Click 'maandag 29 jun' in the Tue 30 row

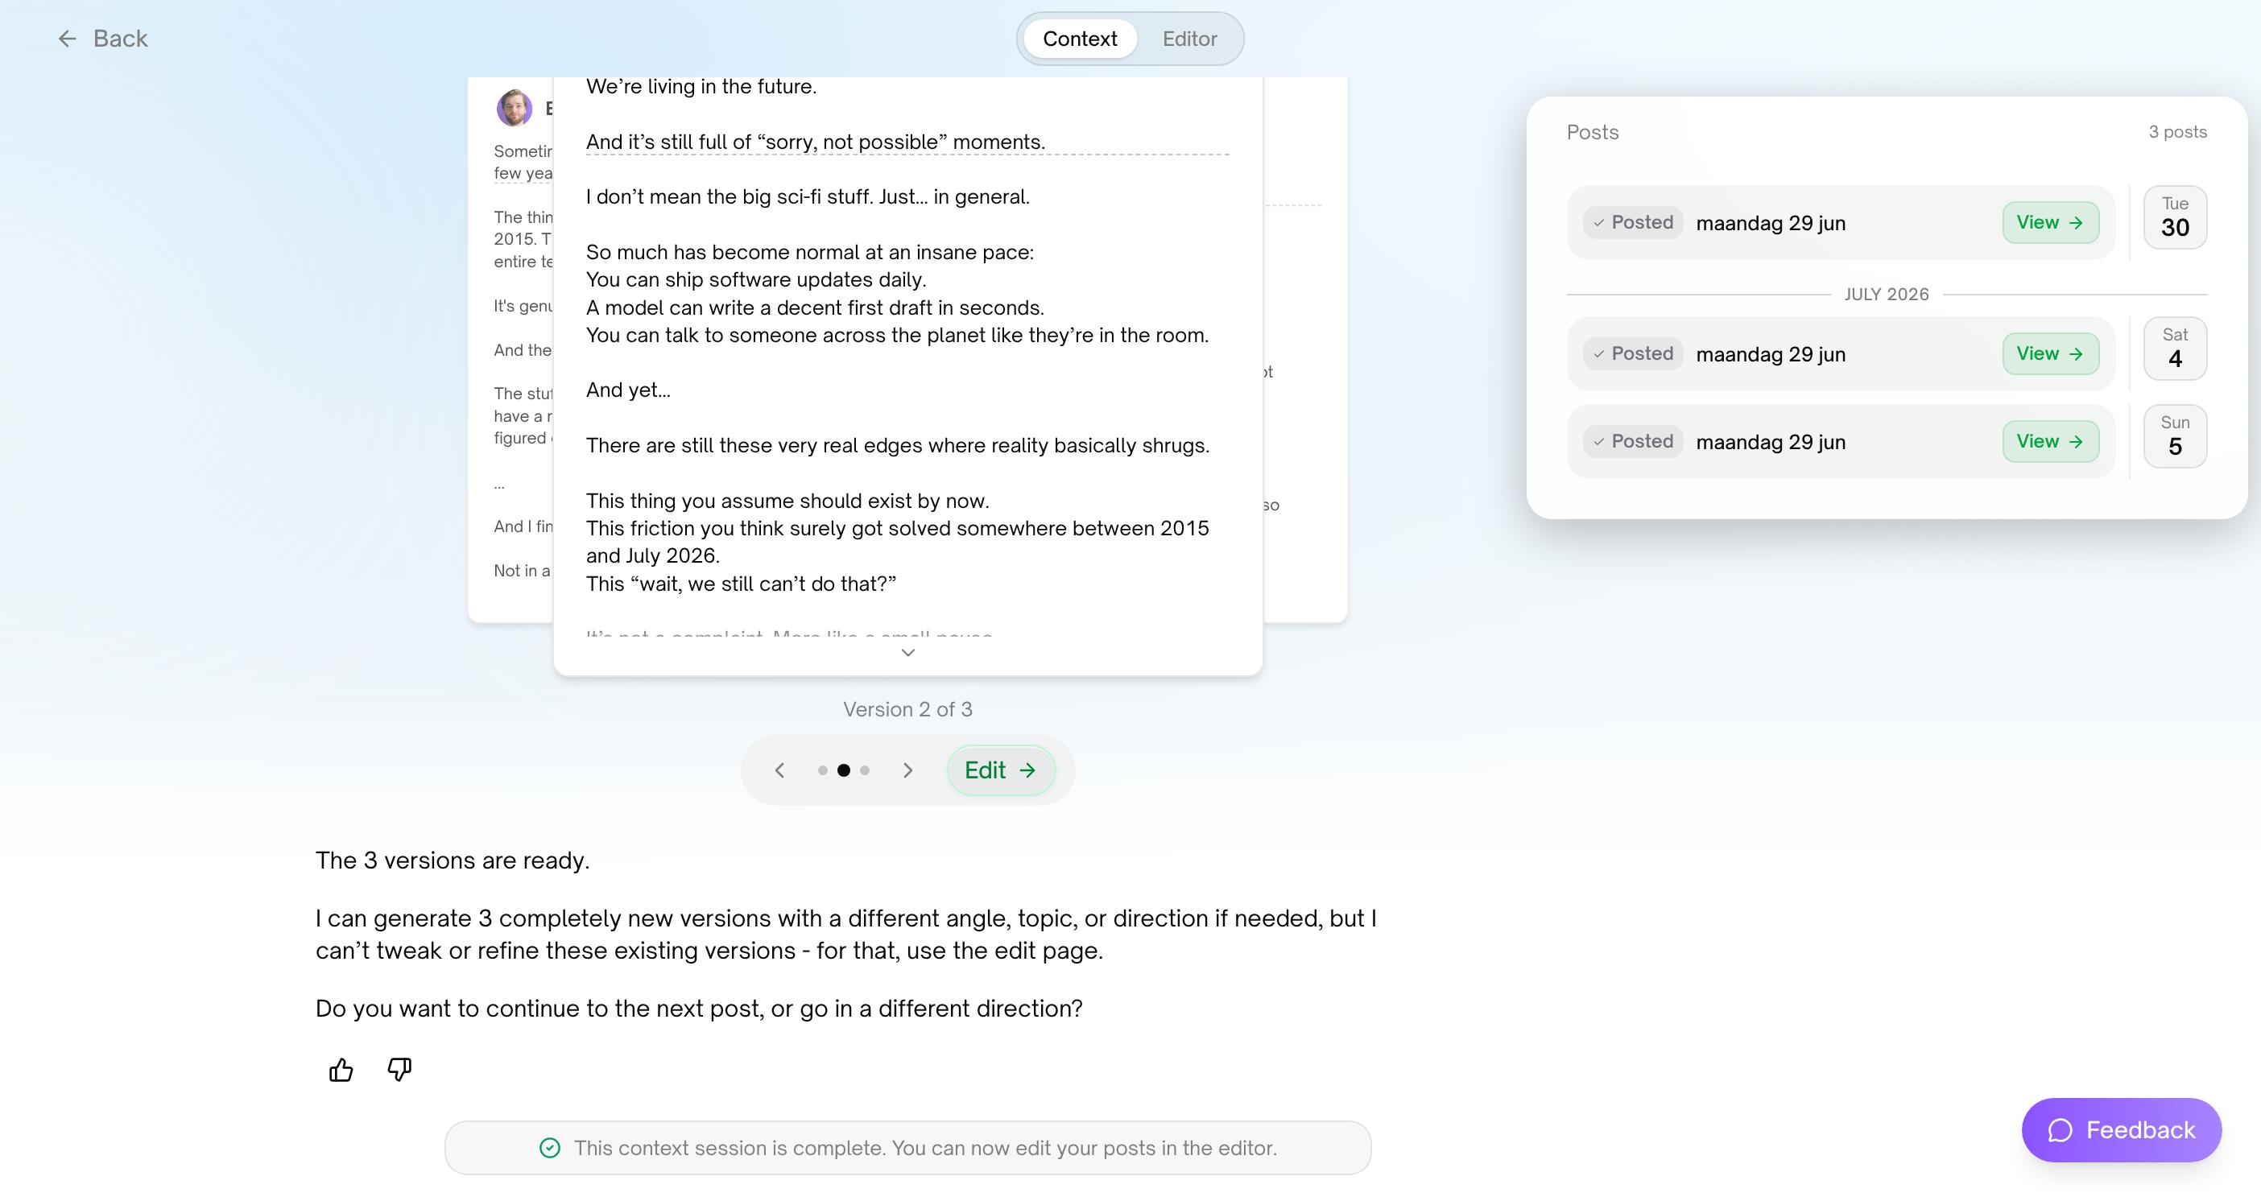pyautogui.click(x=1771, y=223)
